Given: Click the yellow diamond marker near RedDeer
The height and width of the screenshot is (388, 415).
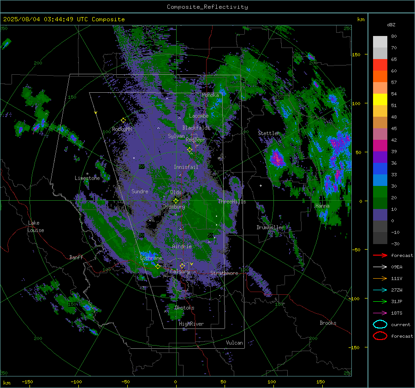Looking at the screenshot, I should [x=190, y=150].
